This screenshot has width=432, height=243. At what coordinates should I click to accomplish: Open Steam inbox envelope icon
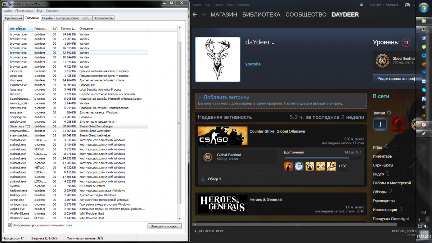click(362, 5)
